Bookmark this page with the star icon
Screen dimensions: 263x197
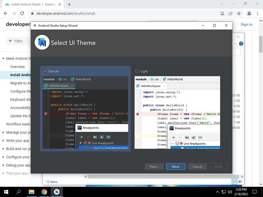(239, 13)
